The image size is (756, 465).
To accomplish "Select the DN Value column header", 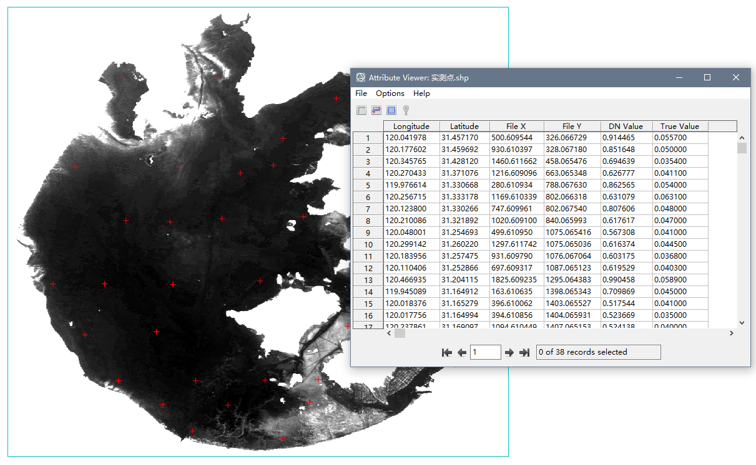I will coord(626,127).
